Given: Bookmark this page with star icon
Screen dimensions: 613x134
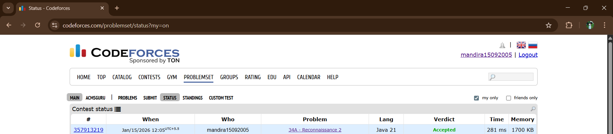Looking at the screenshot, I should click(x=548, y=25).
